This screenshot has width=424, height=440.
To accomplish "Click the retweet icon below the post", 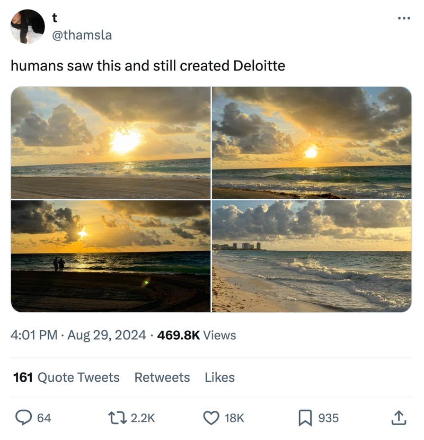I will pyautogui.click(x=117, y=418).
